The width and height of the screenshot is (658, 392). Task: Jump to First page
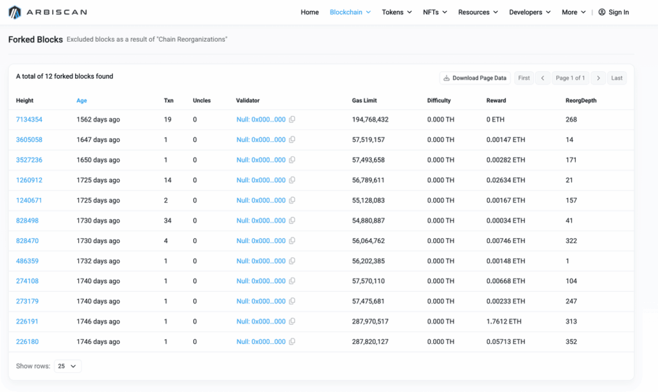click(x=524, y=78)
